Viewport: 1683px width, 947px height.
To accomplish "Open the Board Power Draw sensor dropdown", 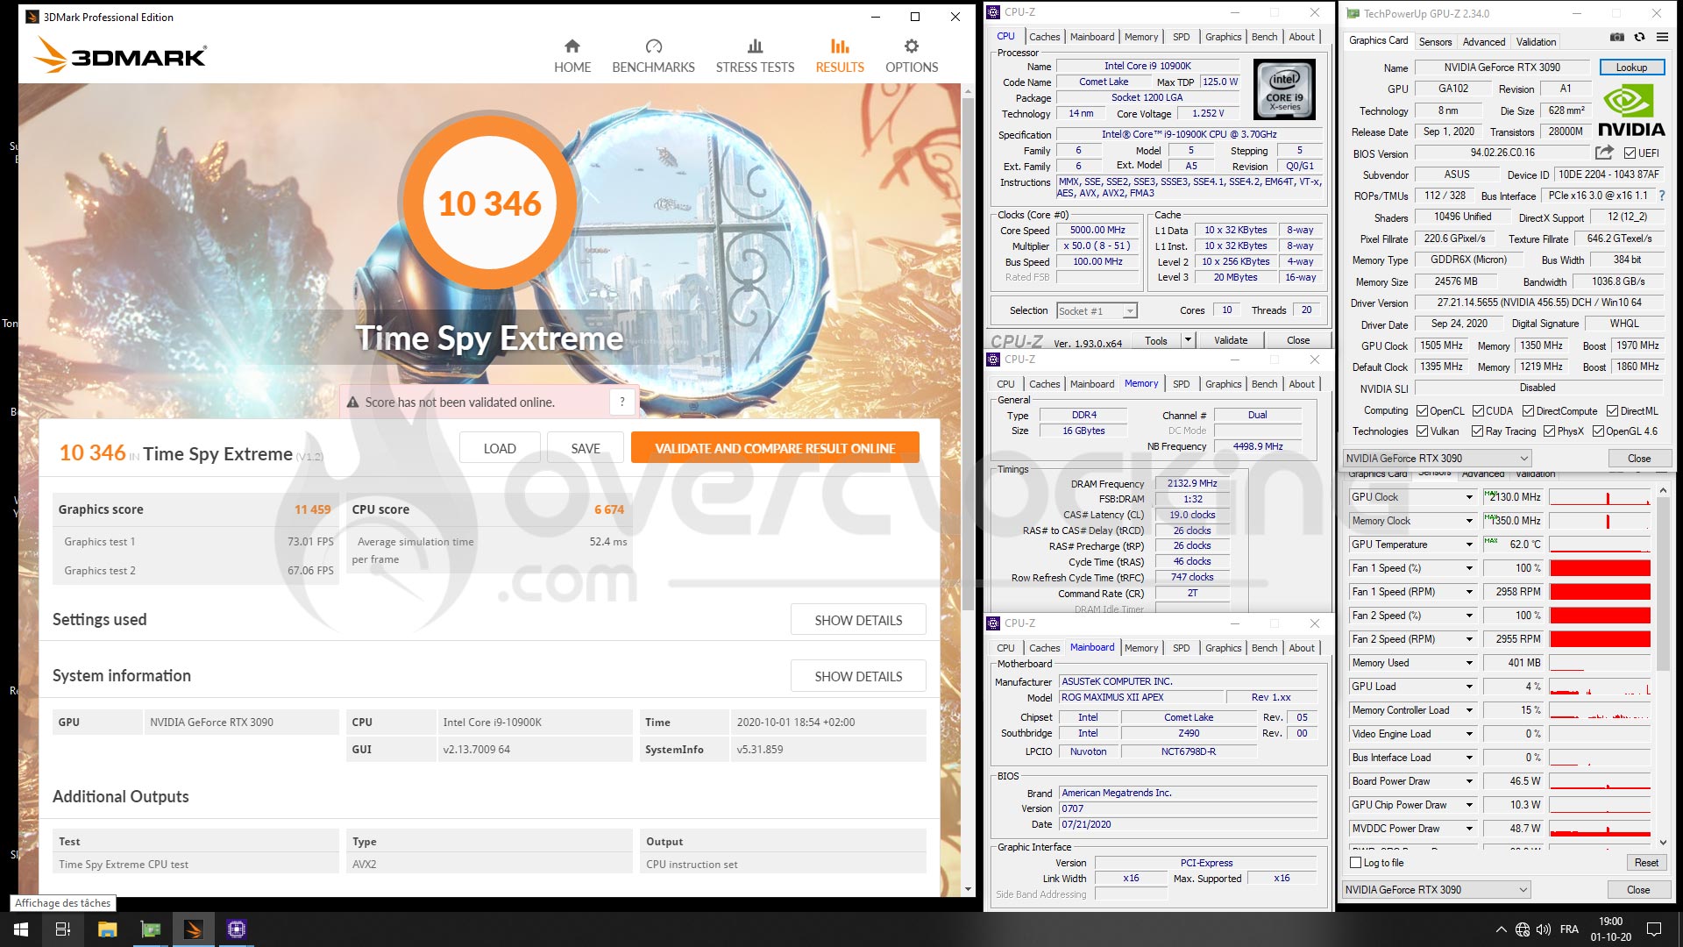I will tap(1469, 781).
